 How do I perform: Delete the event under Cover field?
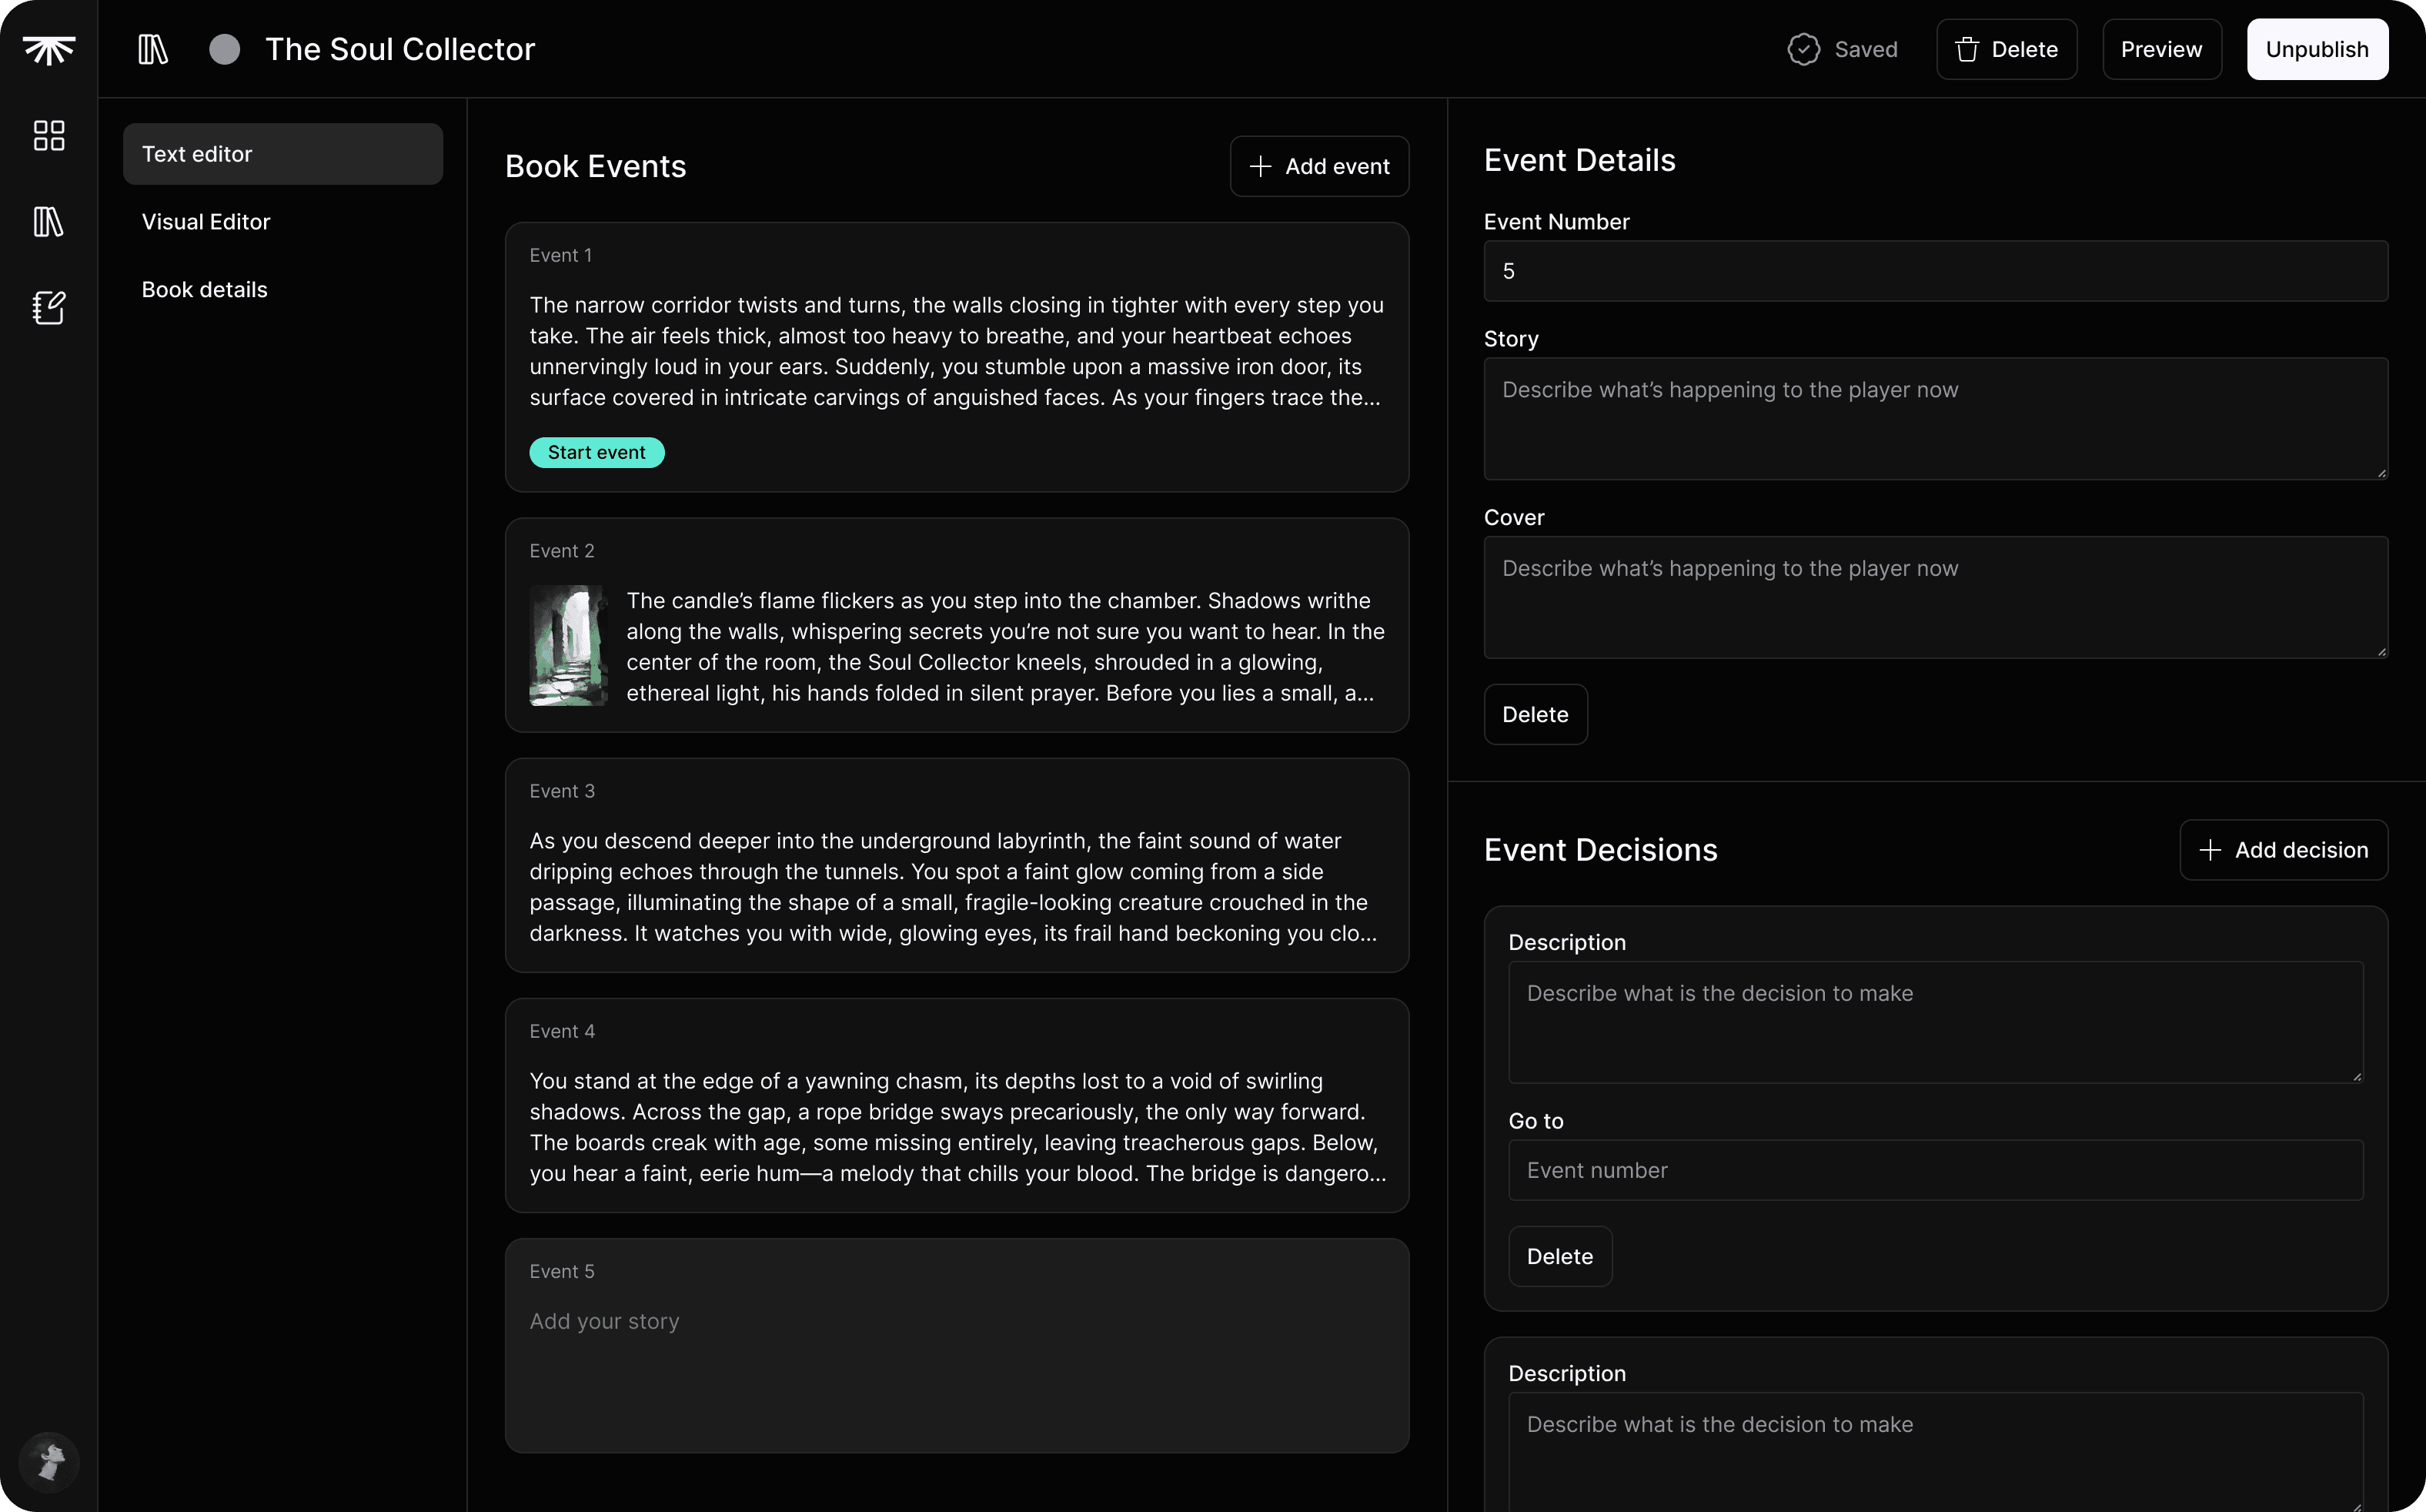click(x=1535, y=714)
